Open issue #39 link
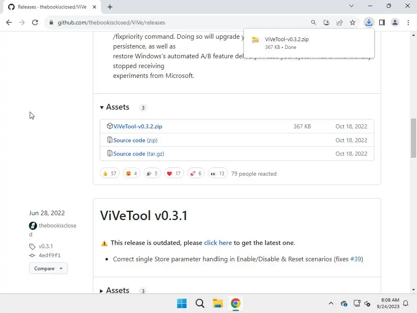The width and height of the screenshot is (417, 313). click(x=356, y=259)
